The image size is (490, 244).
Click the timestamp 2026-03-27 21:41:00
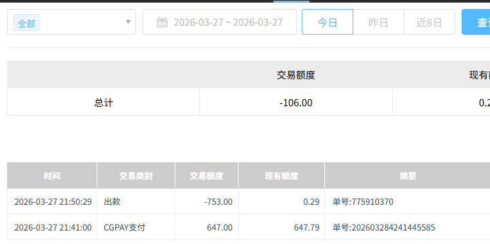(x=53, y=227)
